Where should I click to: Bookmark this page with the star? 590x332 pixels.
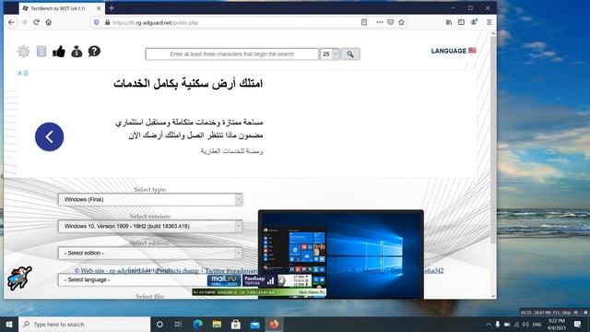point(402,22)
